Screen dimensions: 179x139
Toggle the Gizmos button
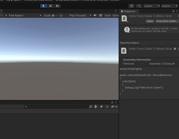click(115, 16)
